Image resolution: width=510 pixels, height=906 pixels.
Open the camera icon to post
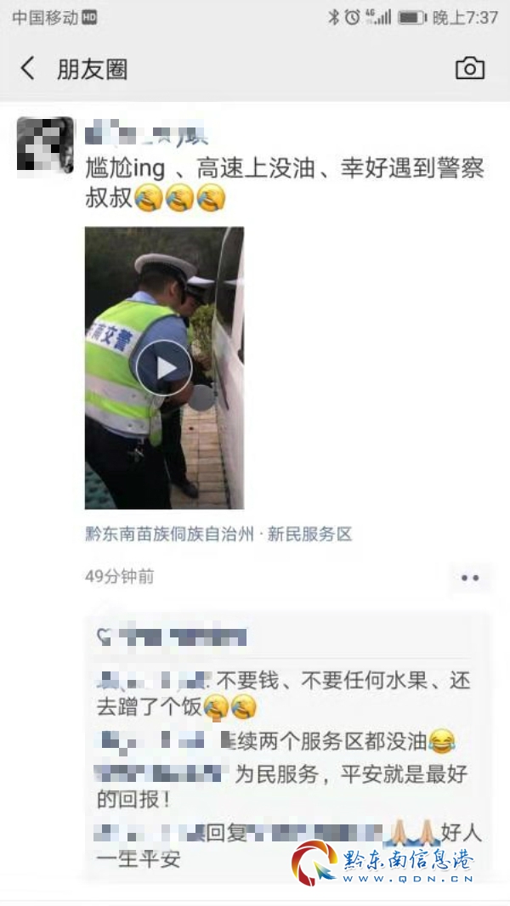tap(469, 69)
